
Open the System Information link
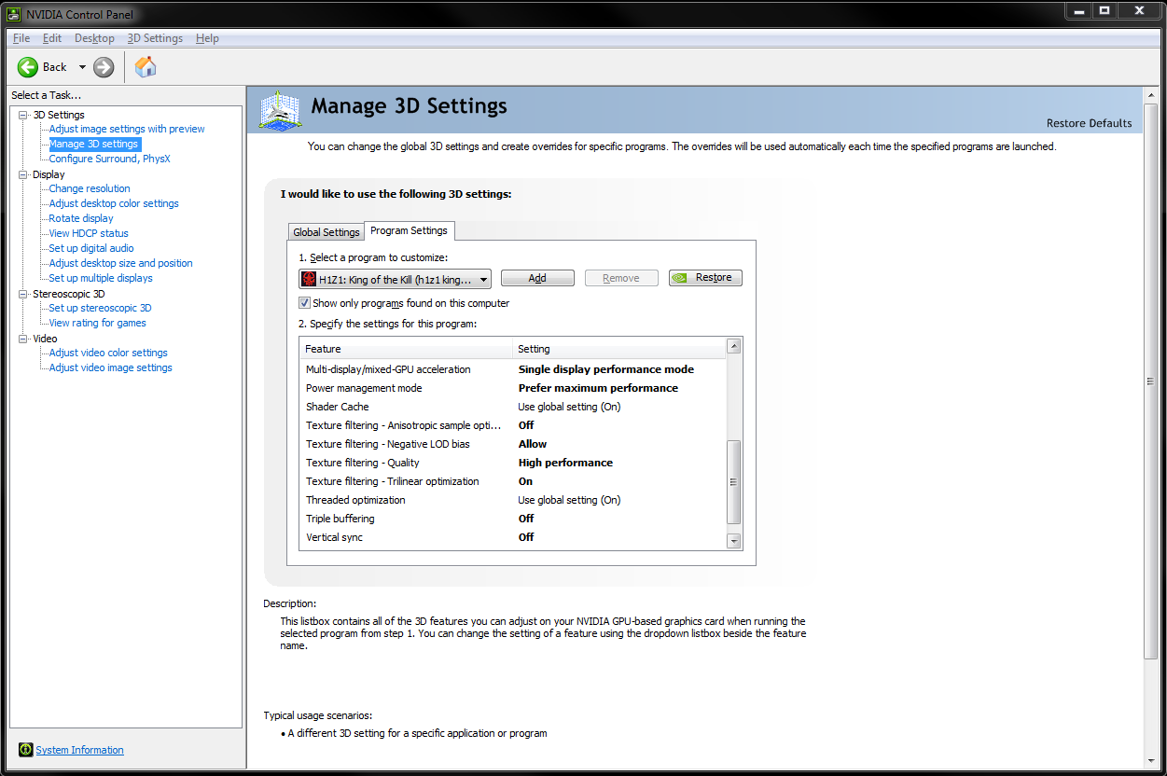coord(79,750)
